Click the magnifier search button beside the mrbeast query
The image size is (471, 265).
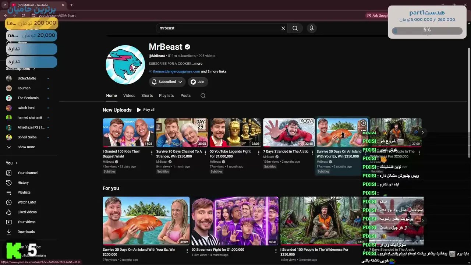[x=295, y=28]
